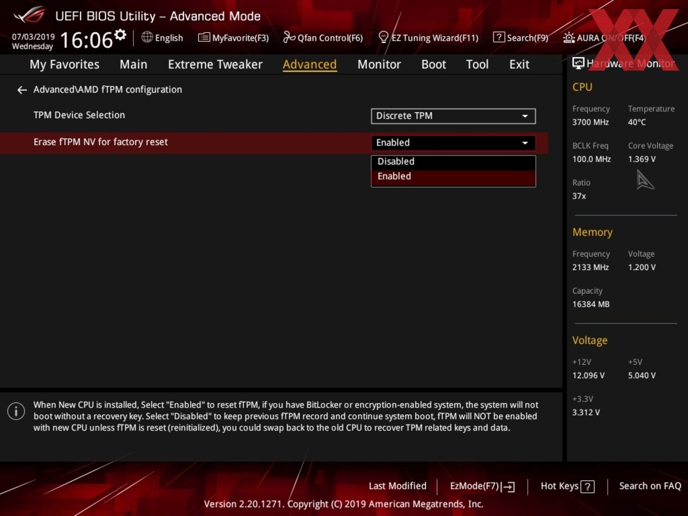Image resolution: width=688 pixels, height=516 pixels.
Task: Go to the Monitor tab
Action: (379, 64)
